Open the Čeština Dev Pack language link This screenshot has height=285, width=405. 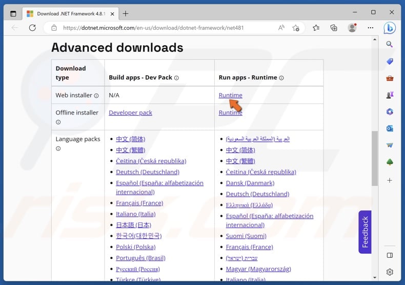(x=151, y=161)
